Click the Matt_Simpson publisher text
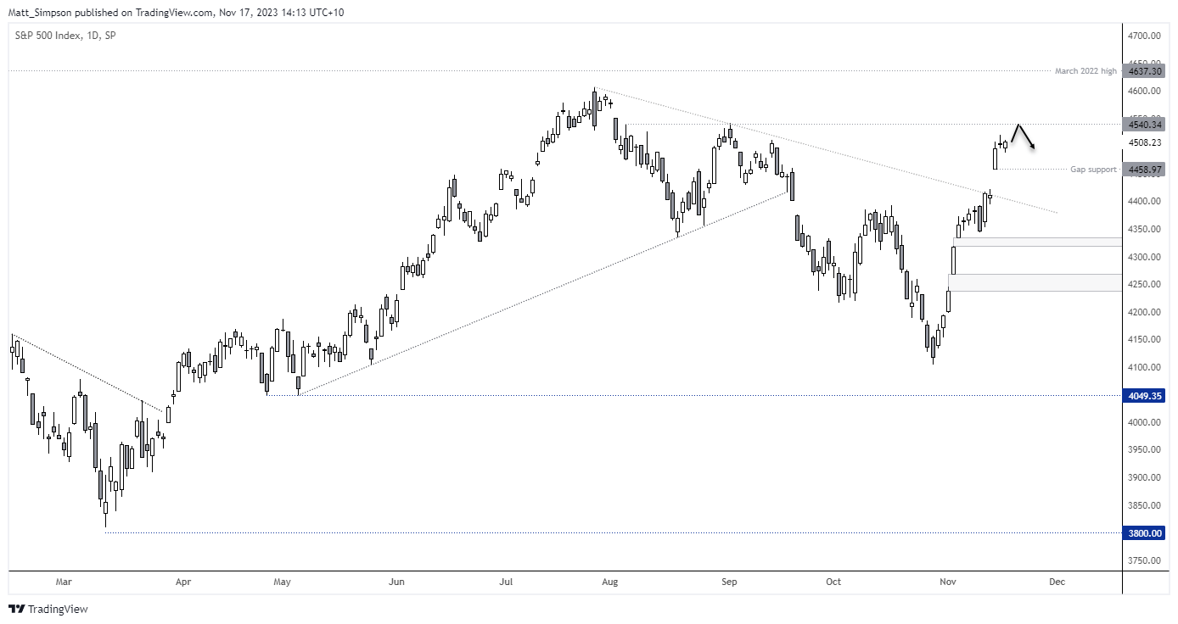1178x624 pixels. [x=34, y=12]
